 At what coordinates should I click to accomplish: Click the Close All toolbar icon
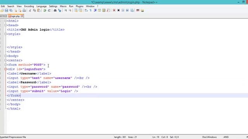point(20,10)
